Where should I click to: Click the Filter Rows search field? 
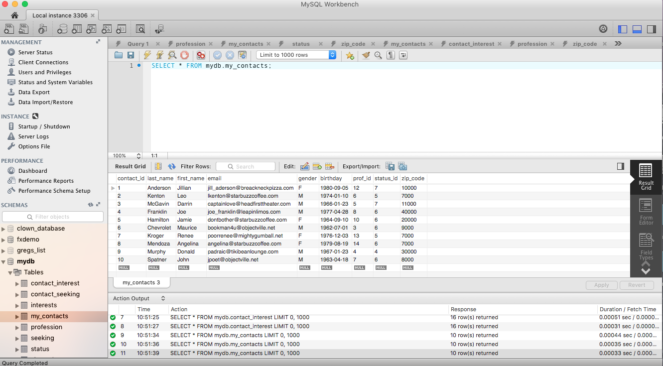click(x=245, y=166)
